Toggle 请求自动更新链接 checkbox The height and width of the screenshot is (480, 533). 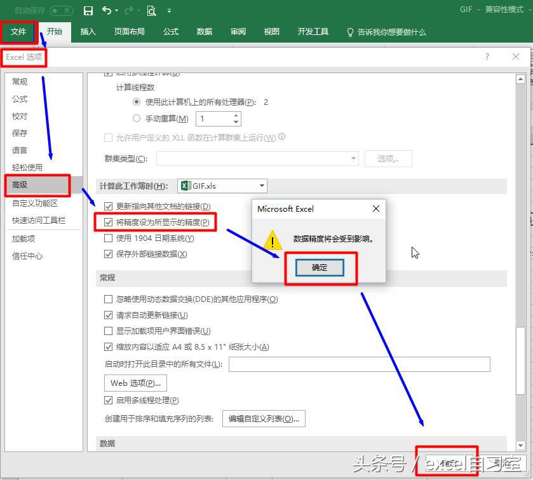click(108, 315)
